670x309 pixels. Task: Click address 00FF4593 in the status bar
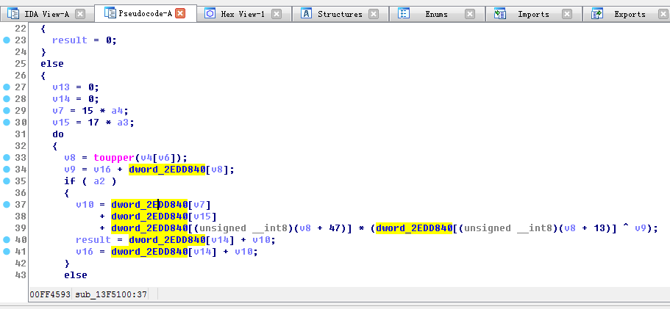point(50,294)
